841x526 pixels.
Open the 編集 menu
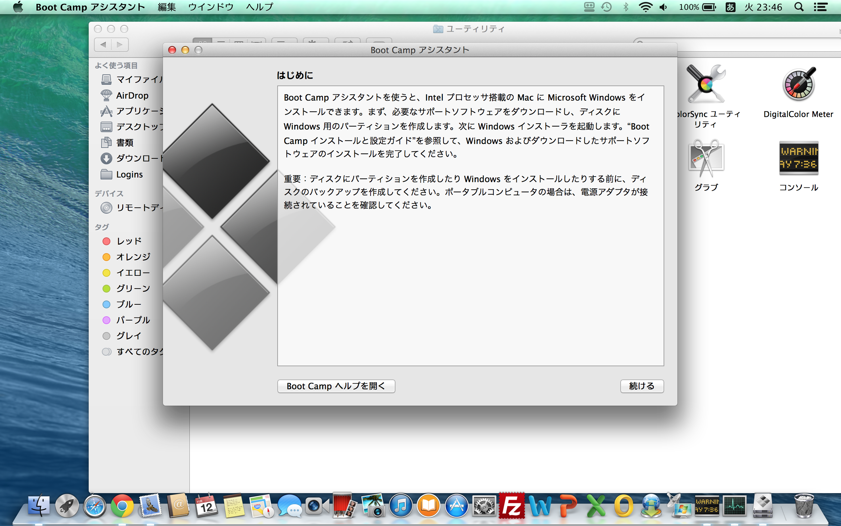click(167, 7)
